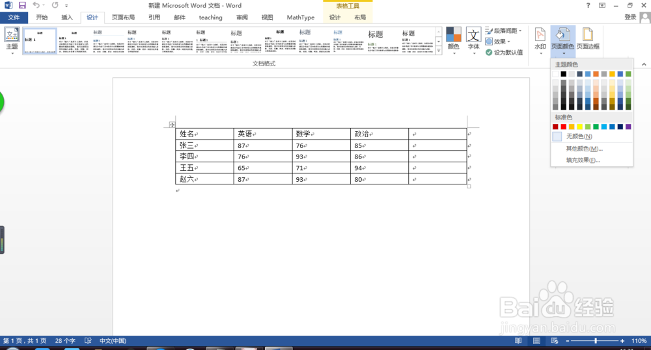Click the 110% zoom level
Viewport: 651px width, 350px height.
point(639,341)
